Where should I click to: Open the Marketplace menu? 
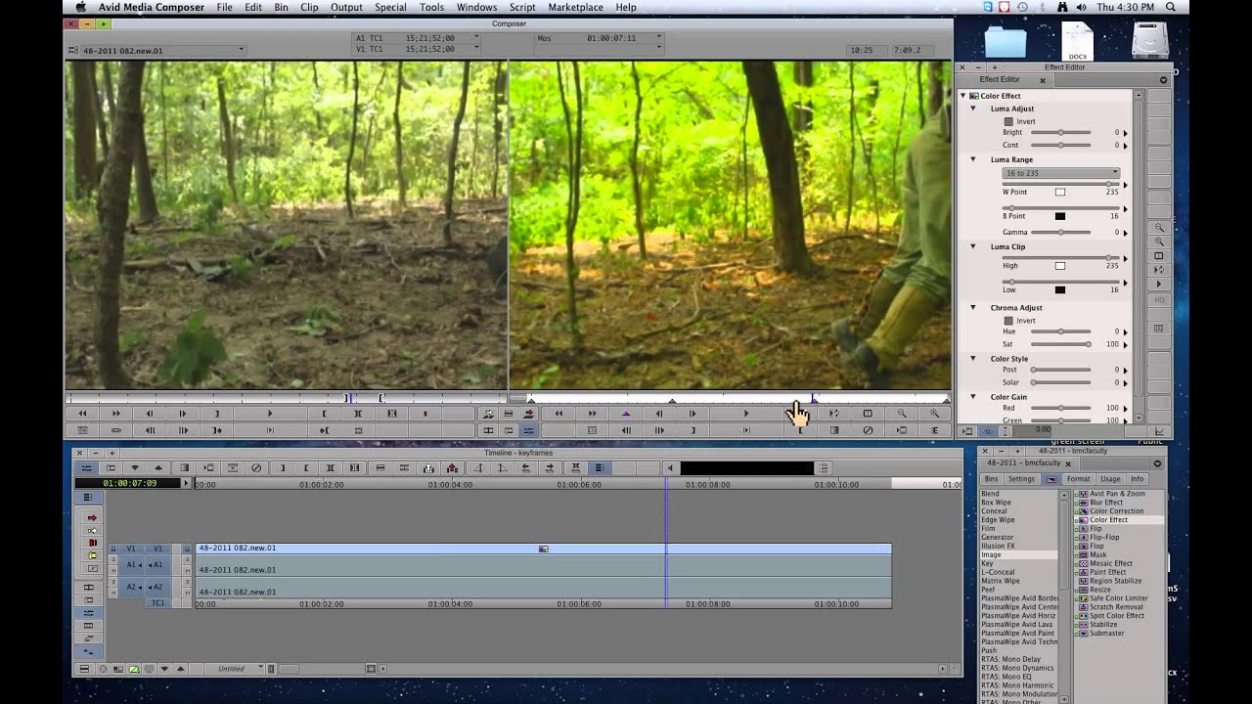coord(576,7)
